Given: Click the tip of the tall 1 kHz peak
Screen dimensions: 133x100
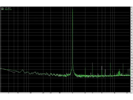Looking at the screenshot, I should tap(73, 9).
